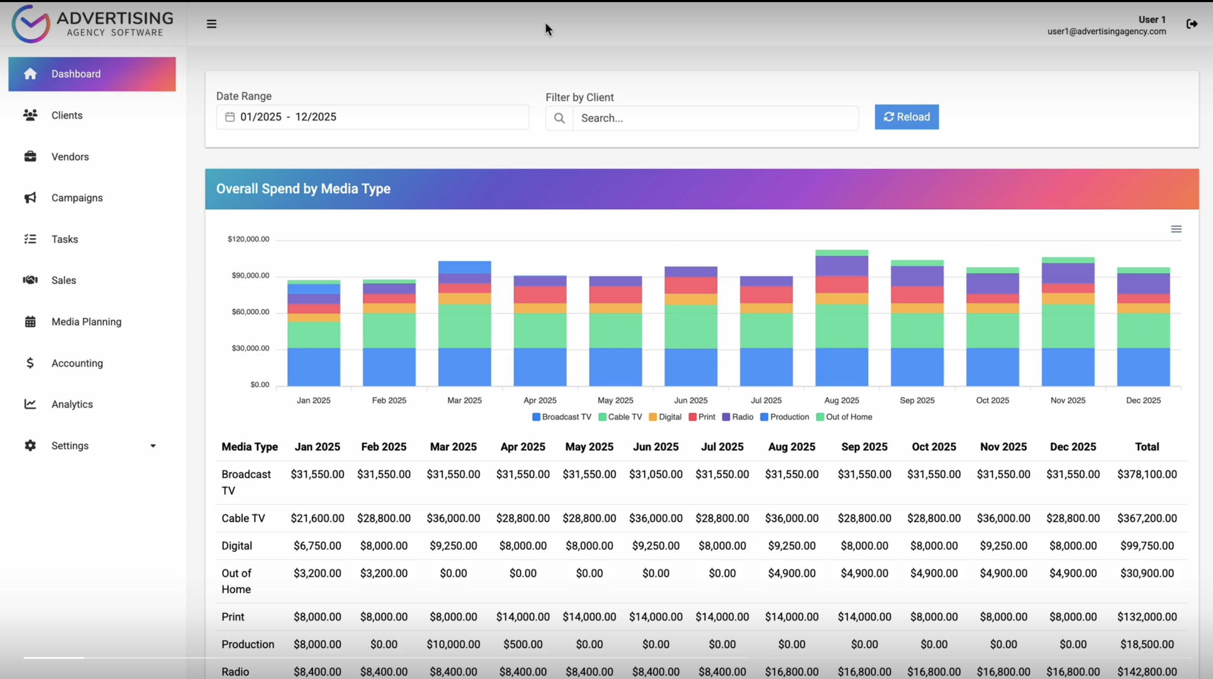The height and width of the screenshot is (679, 1213).
Task: Click the Accounting dollar icon
Action: coord(30,363)
